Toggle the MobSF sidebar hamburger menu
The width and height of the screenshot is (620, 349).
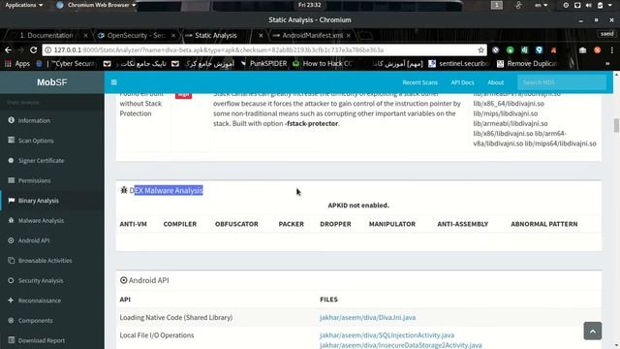[x=114, y=82]
